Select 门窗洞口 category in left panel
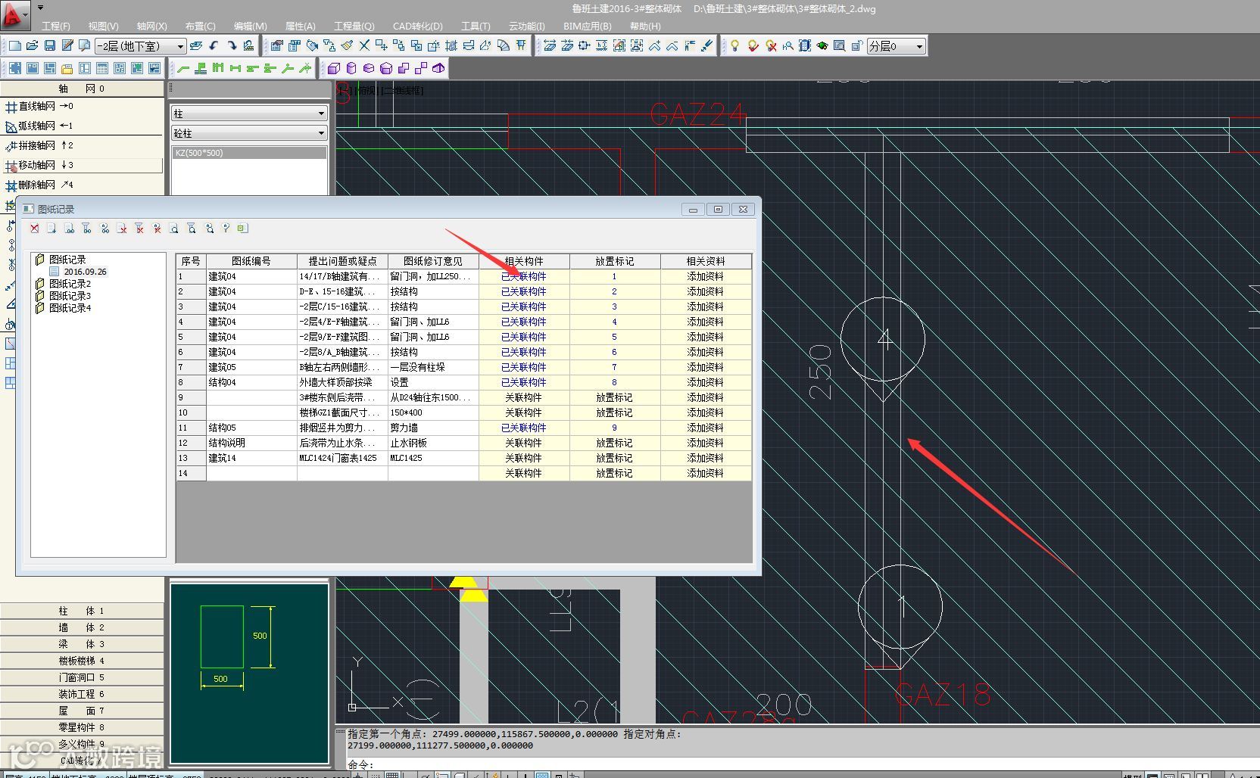1260x778 pixels. click(76, 677)
